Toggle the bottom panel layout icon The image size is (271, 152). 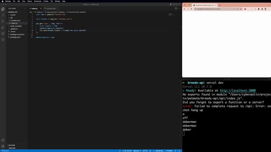click(174, 5)
